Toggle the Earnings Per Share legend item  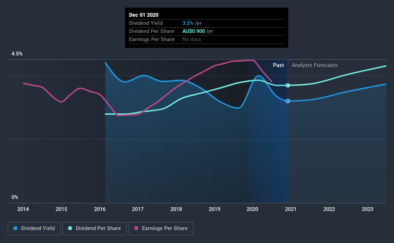161,229
